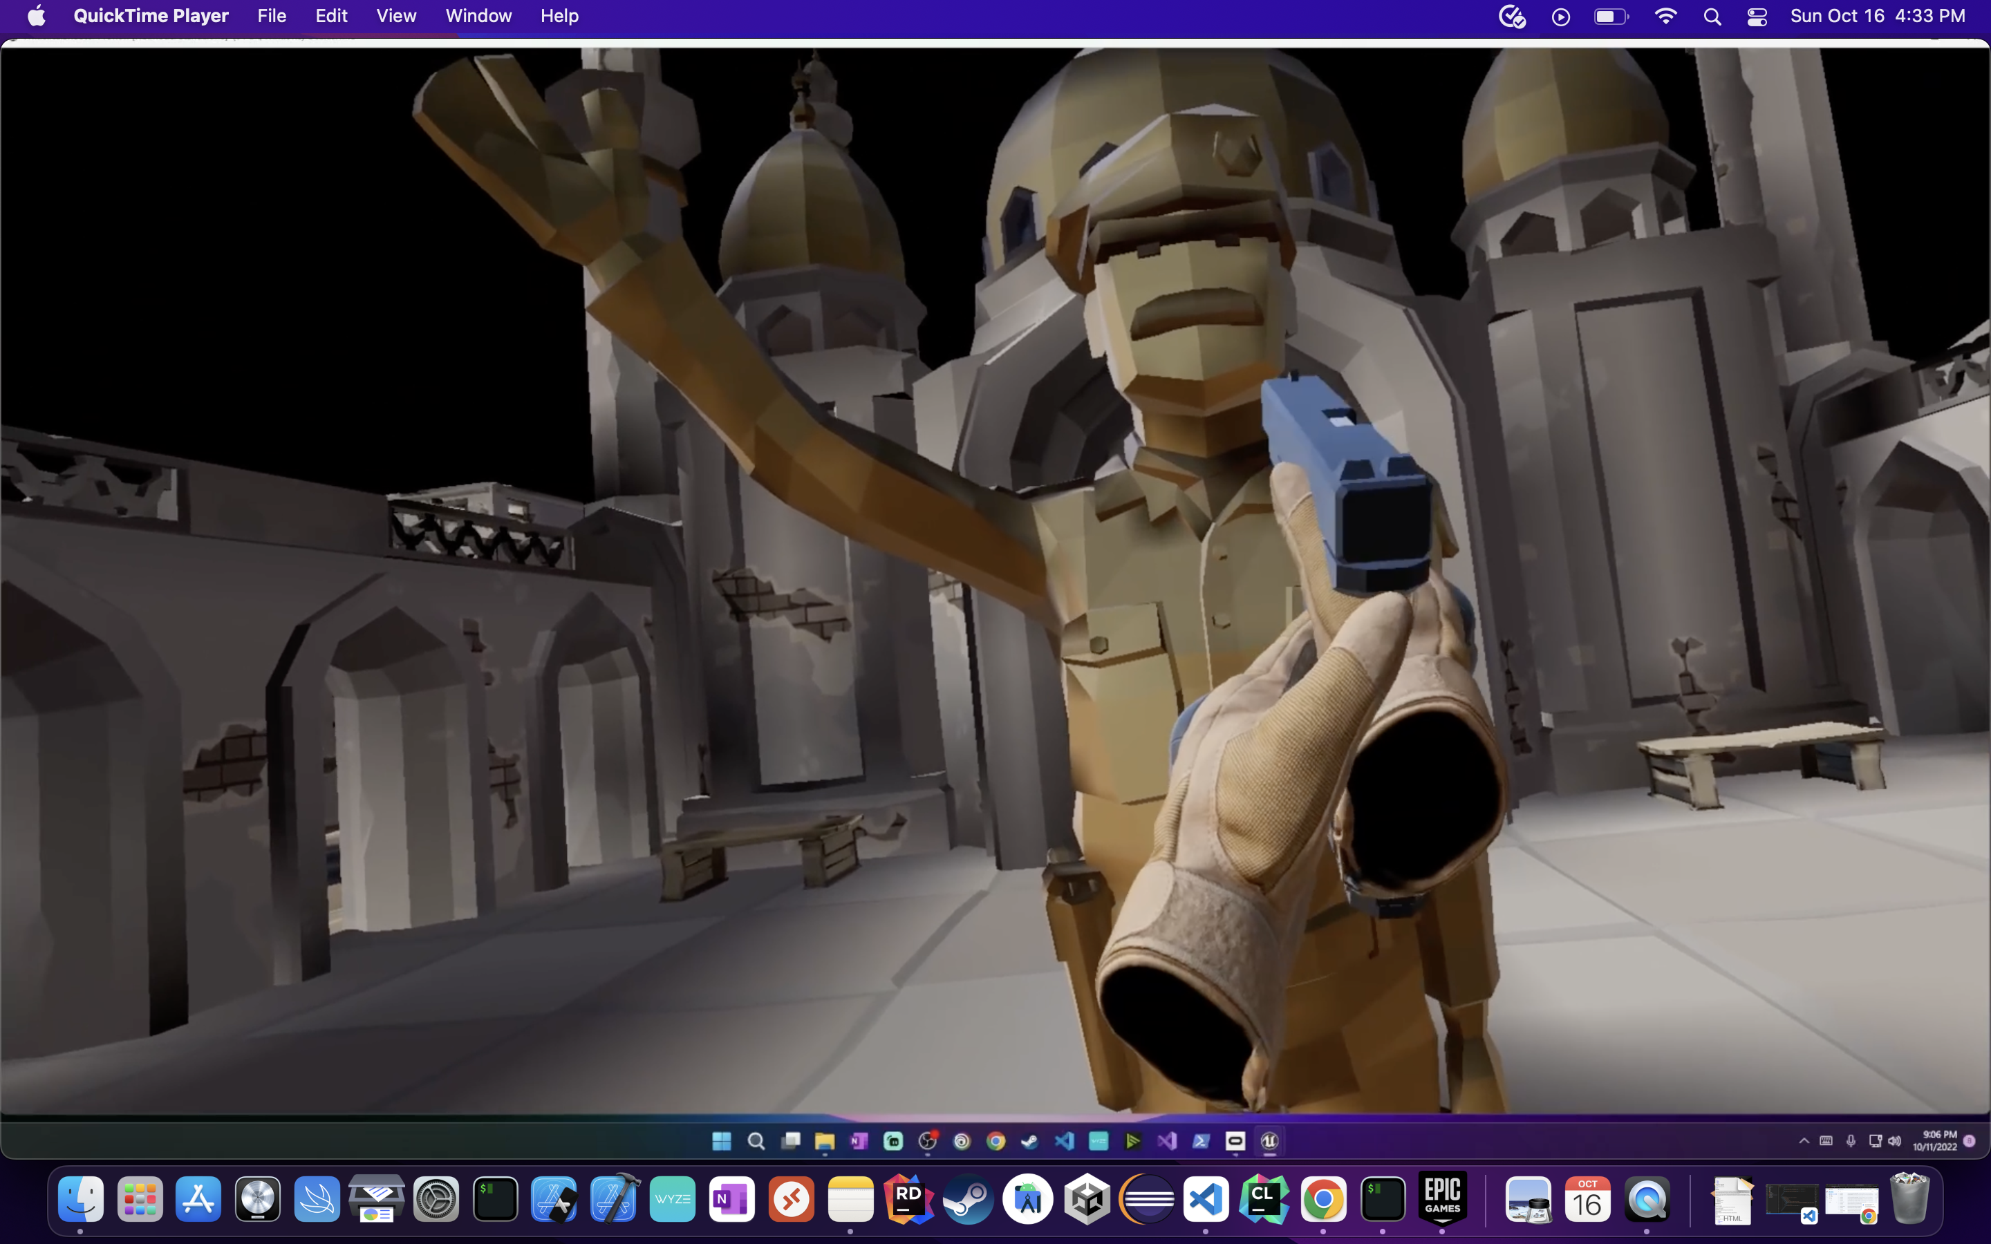1991x1244 pixels.
Task: Open the File menu
Action: click(x=272, y=16)
